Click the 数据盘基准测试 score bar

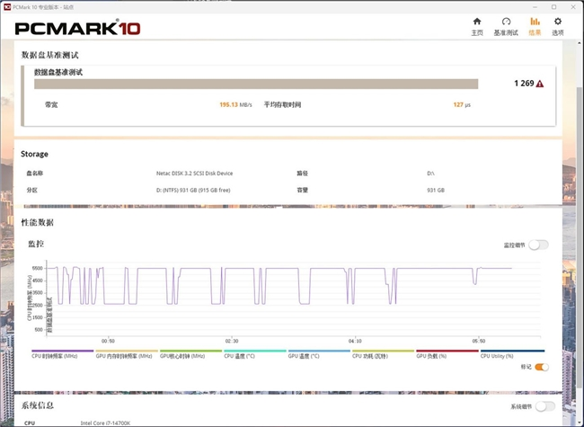click(256, 84)
